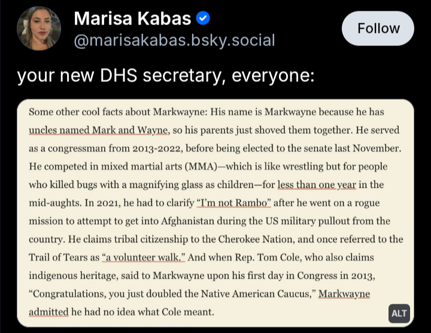
Task: Click the phrase "Some other cool facts"
Action: pos(73,112)
